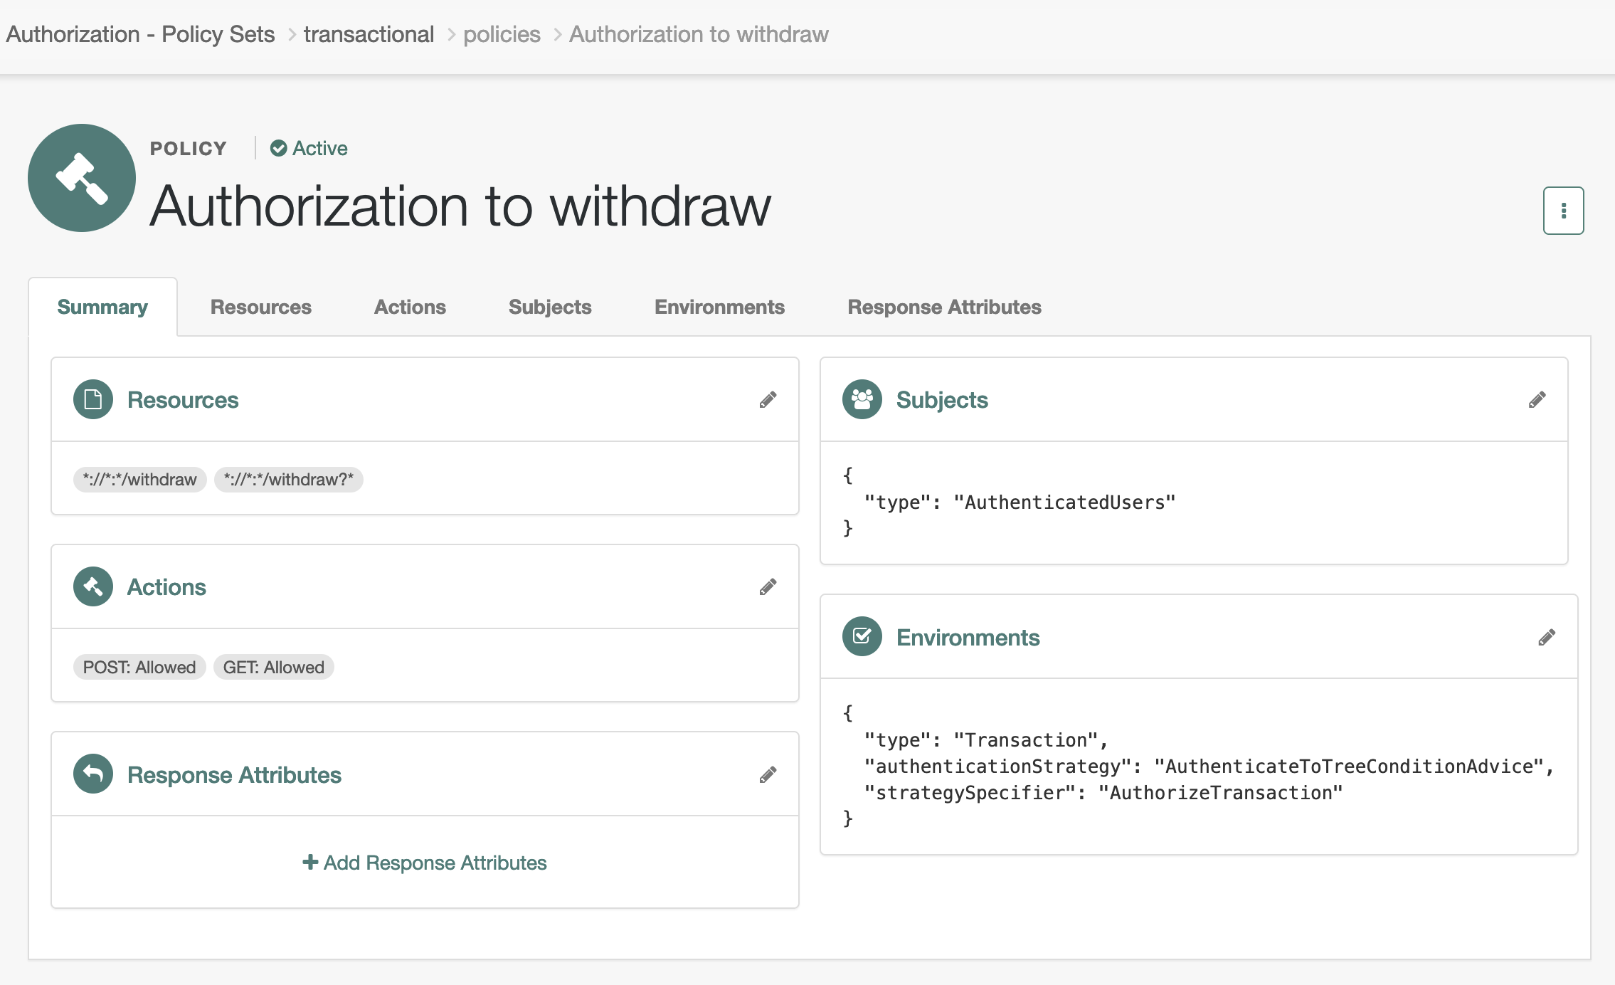Edit Actions with the pencil icon

tap(768, 587)
